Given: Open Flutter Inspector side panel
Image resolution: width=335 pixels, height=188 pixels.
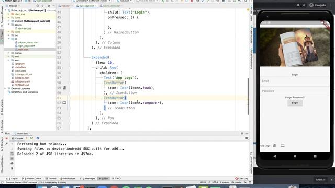Looking at the screenshot, I should coord(251,34).
